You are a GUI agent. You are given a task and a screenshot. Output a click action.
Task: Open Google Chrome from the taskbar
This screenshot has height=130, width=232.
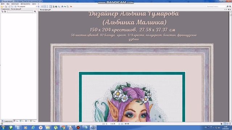63,127
